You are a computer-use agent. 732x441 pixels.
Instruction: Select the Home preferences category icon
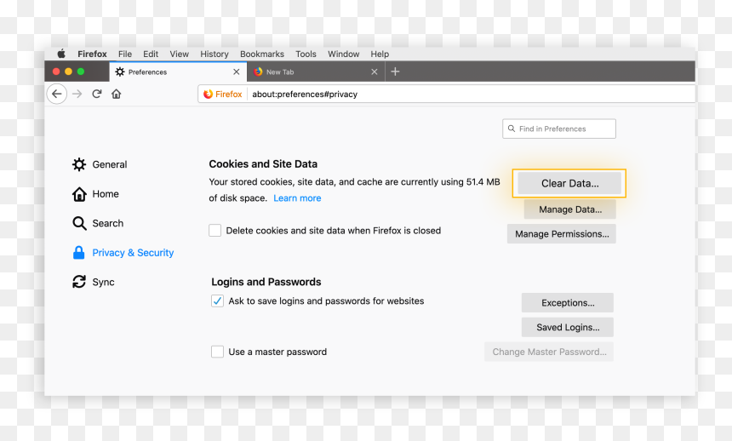[x=79, y=194]
